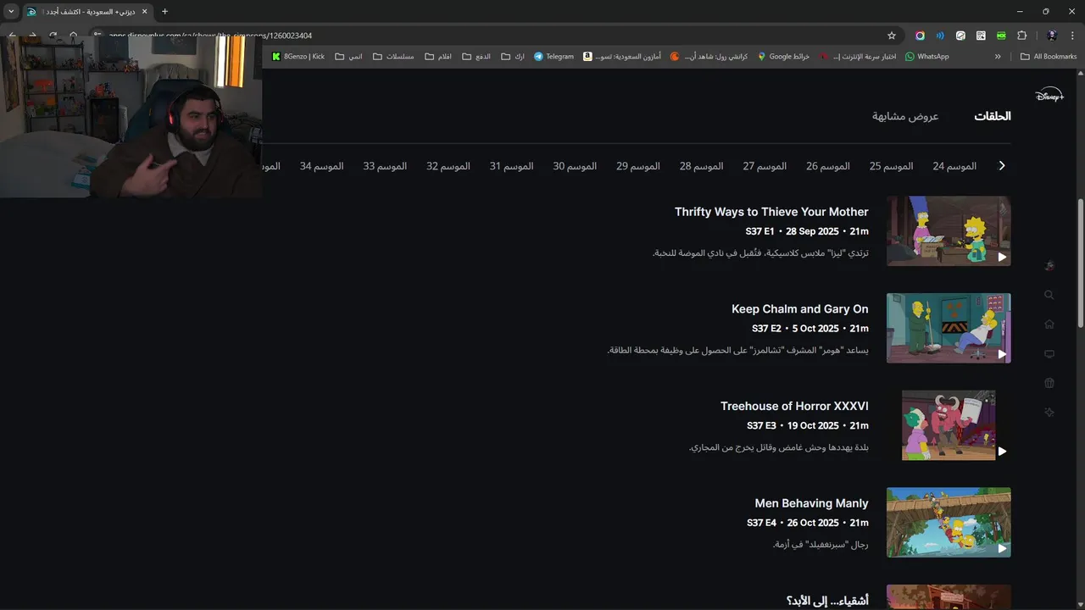
Task: Open the Chrome three-dot menu
Action: coord(1073,36)
